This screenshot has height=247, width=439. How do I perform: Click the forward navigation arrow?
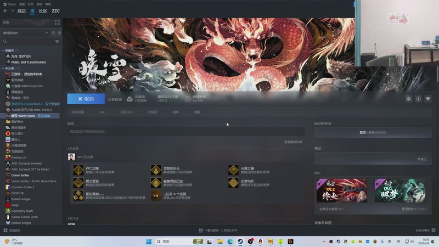point(13,10)
